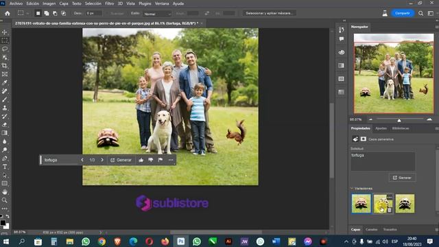Choose Subtract from selection mode
This screenshot has height=247, width=439.
[55, 13]
